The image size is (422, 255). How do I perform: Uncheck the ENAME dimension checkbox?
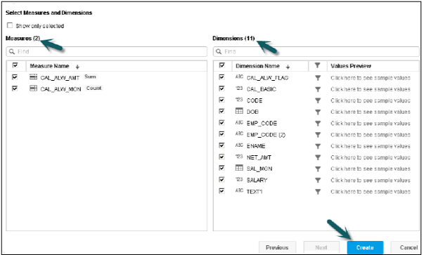(x=222, y=145)
